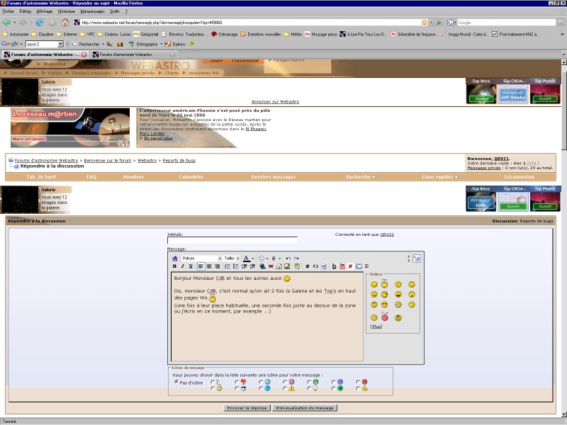Expand the text color dropdown arrow
Image resolution: width=567 pixels, height=425 pixels.
(x=253, y=259)
